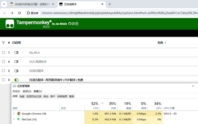Check the OCS 网课助手 row checkbox
The height and width of the screenshot is (124, 198).
[x=3, y=62]
